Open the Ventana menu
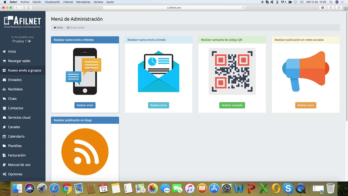 99,2
